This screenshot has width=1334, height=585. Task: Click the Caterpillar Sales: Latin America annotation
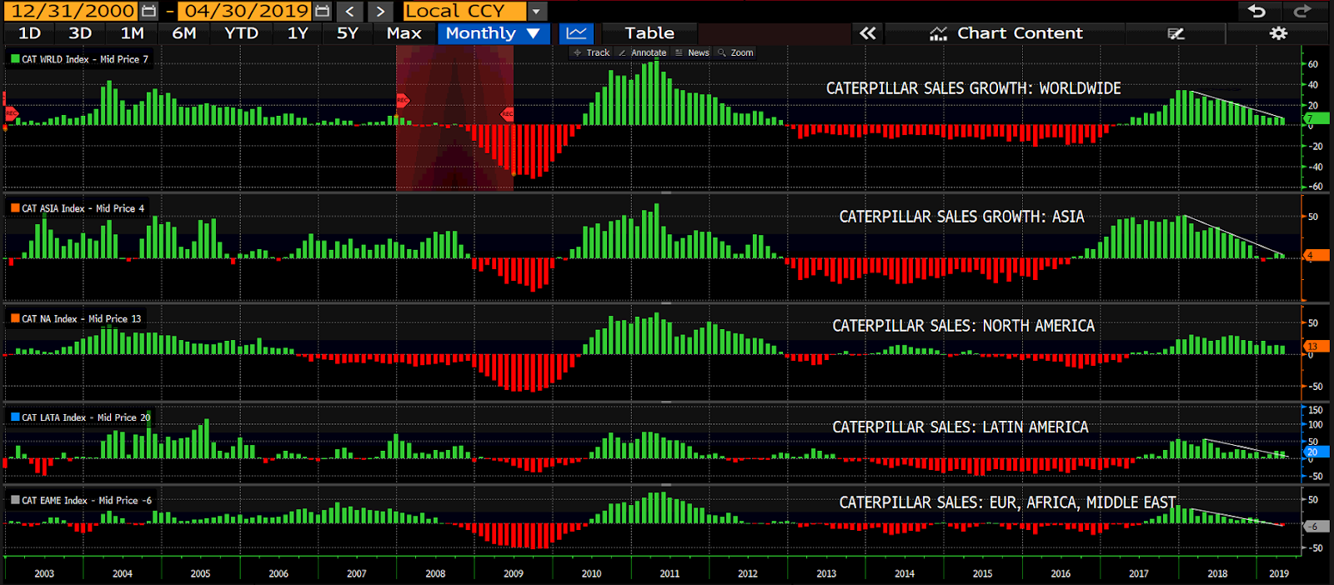(x=960, y=427)
